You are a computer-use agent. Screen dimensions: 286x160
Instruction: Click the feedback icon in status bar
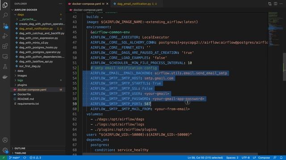[x=275, y=158]
